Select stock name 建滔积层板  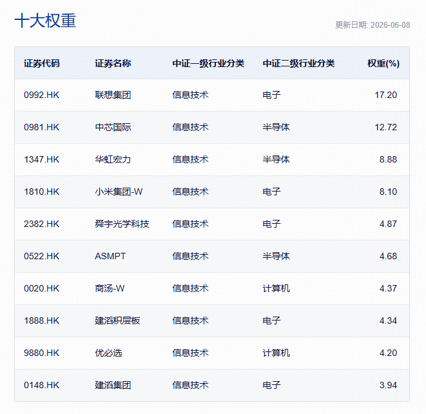click(117, 320)
